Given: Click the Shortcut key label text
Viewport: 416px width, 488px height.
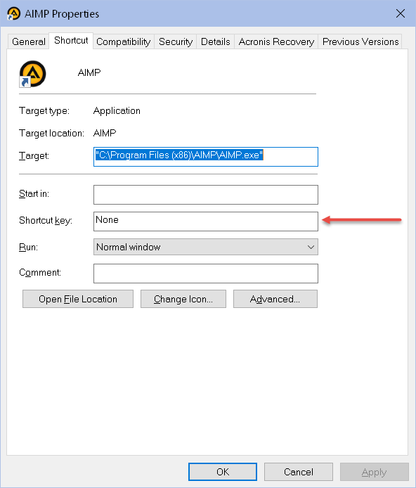Looking at the screenshot, I should click(46, 220).
